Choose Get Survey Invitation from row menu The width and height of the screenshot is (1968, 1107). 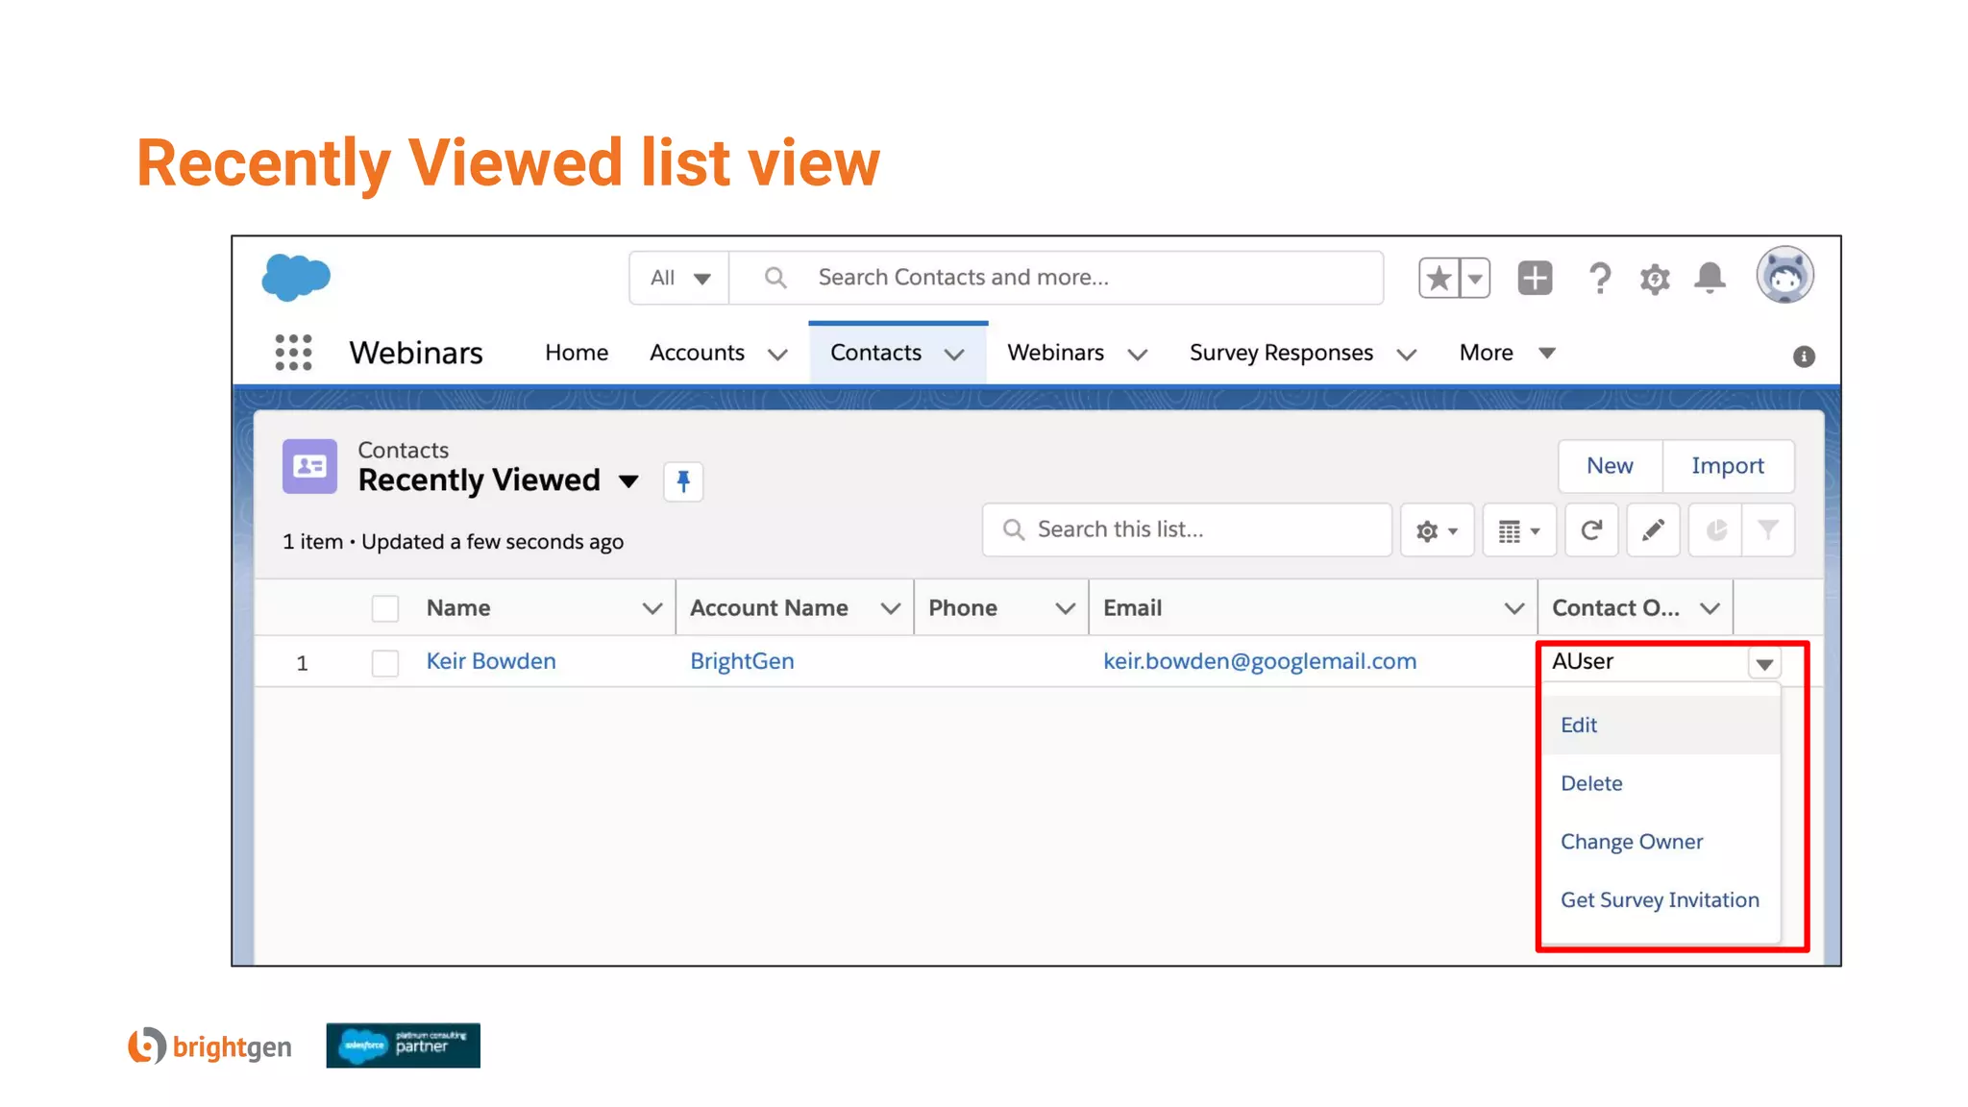(x=1660, y=900)
